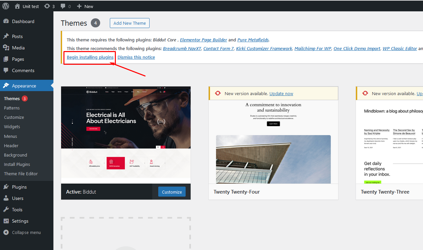Viewport: 423px width, 250px height.
Task: Select the Twenty Twenty-Four theme thumbnail
Action: (x=273, y=142)
